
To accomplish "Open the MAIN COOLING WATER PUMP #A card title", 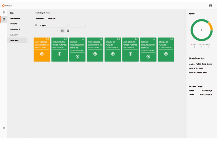I will (x=42, y=43).
